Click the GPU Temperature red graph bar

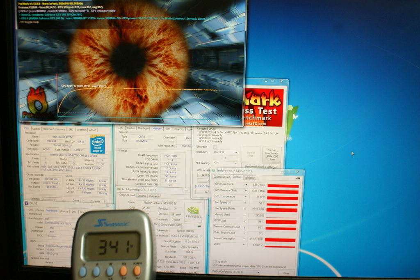[x=283, y=198]
